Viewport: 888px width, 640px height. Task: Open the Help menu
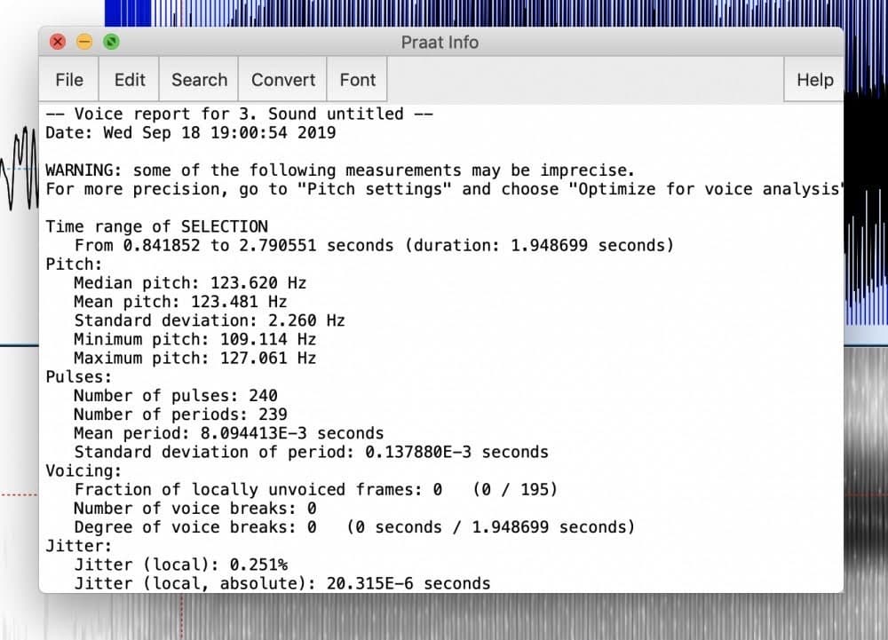814,80
